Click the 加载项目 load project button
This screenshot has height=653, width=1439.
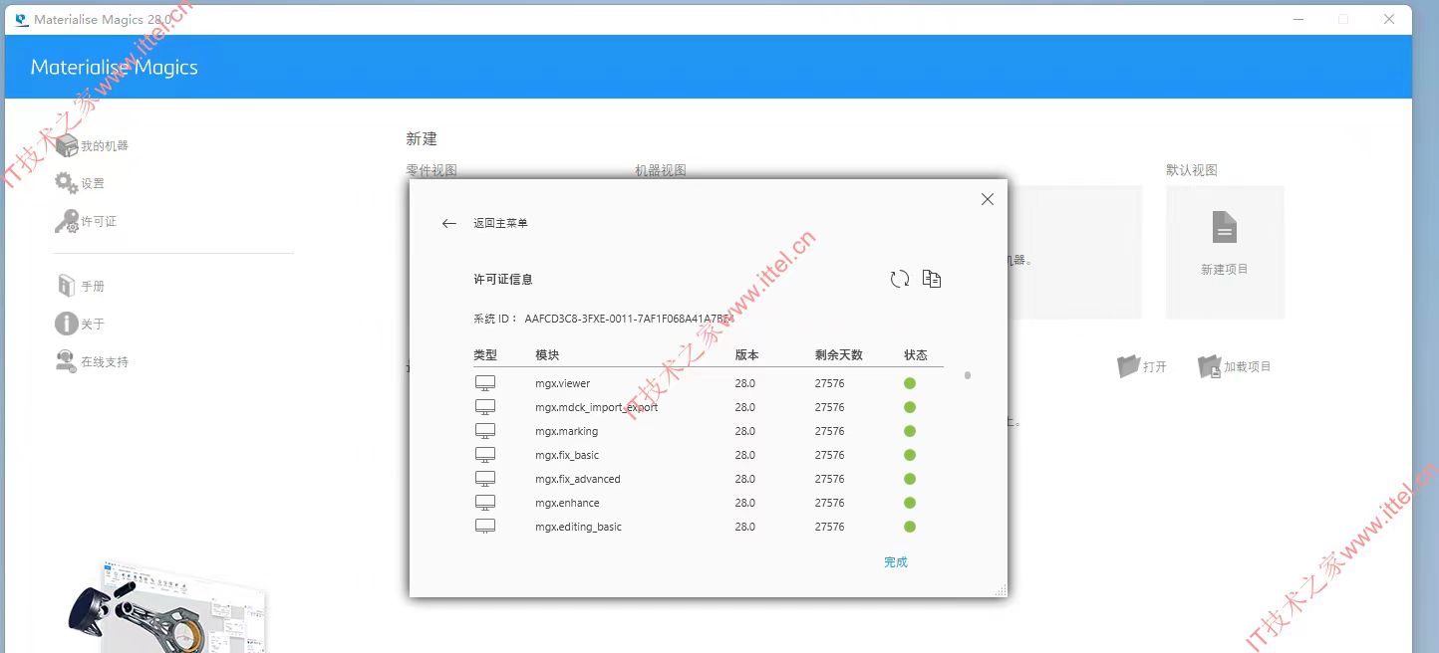1235,366
